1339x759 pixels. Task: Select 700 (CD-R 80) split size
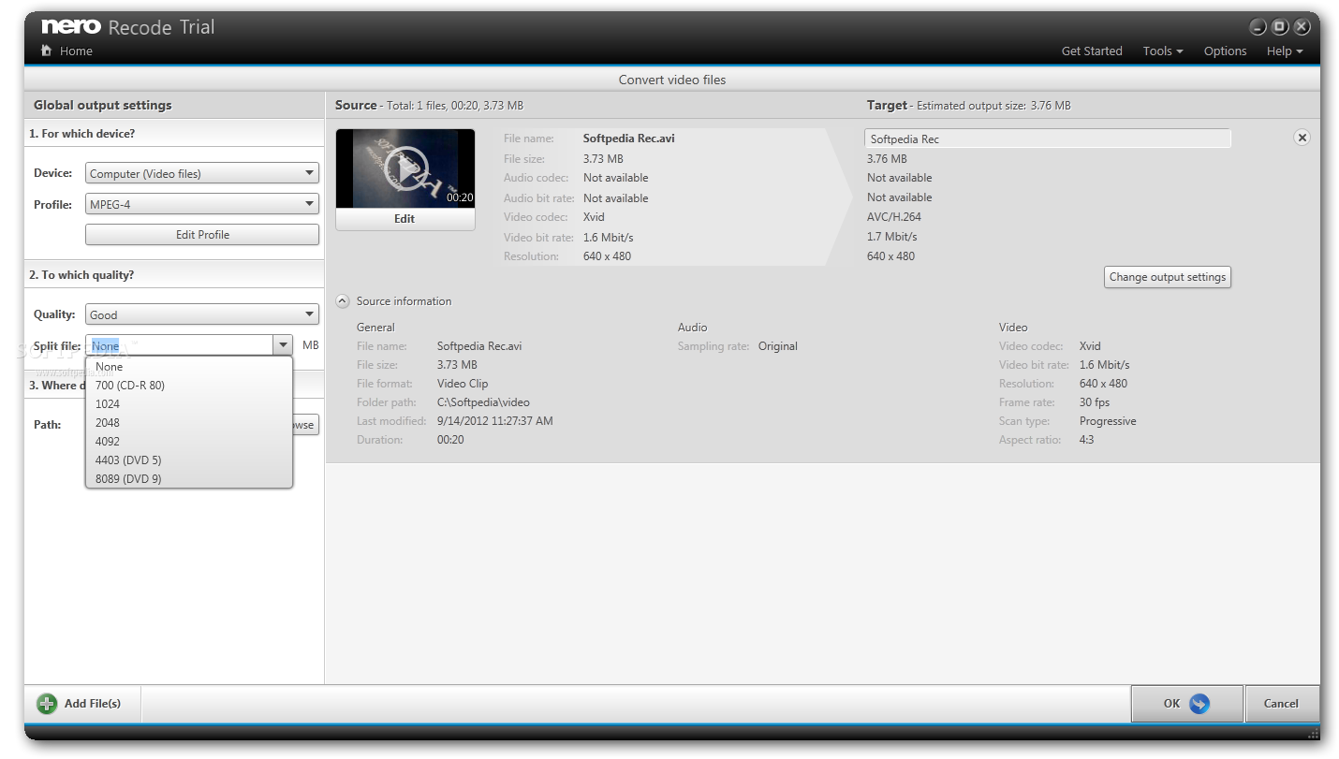tap(189, 386)
